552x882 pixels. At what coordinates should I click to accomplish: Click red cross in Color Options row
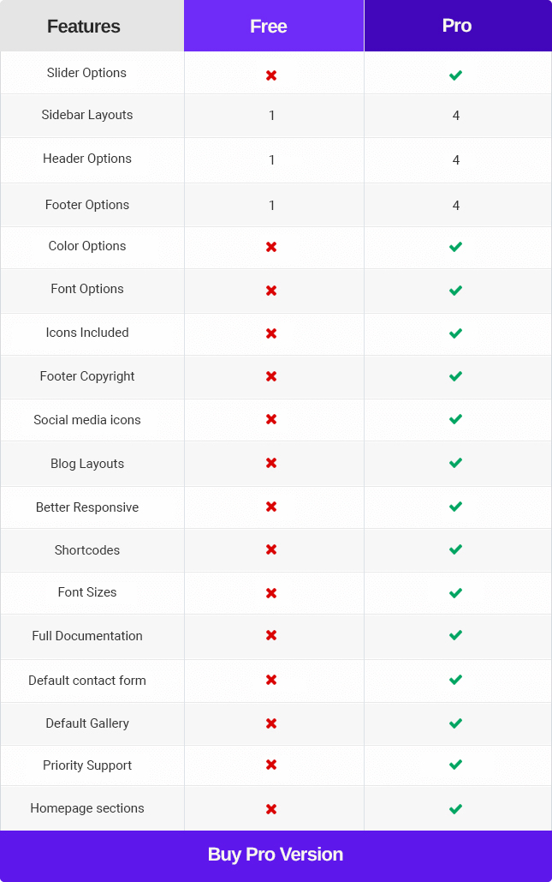271,247
